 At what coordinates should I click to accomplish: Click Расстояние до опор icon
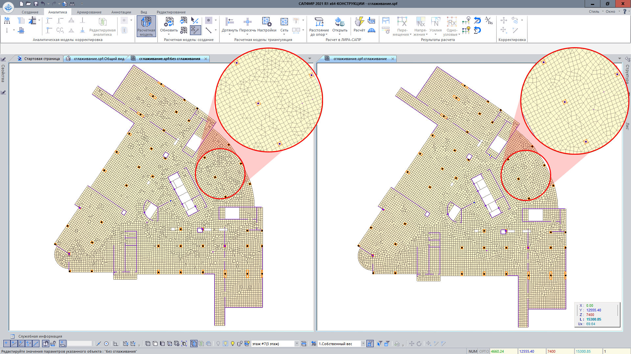(319, 22)
